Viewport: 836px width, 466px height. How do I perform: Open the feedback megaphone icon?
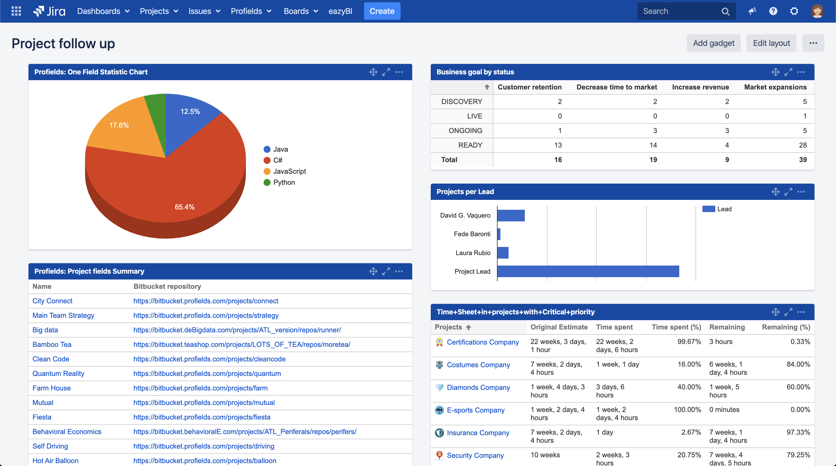click(752, 11)
